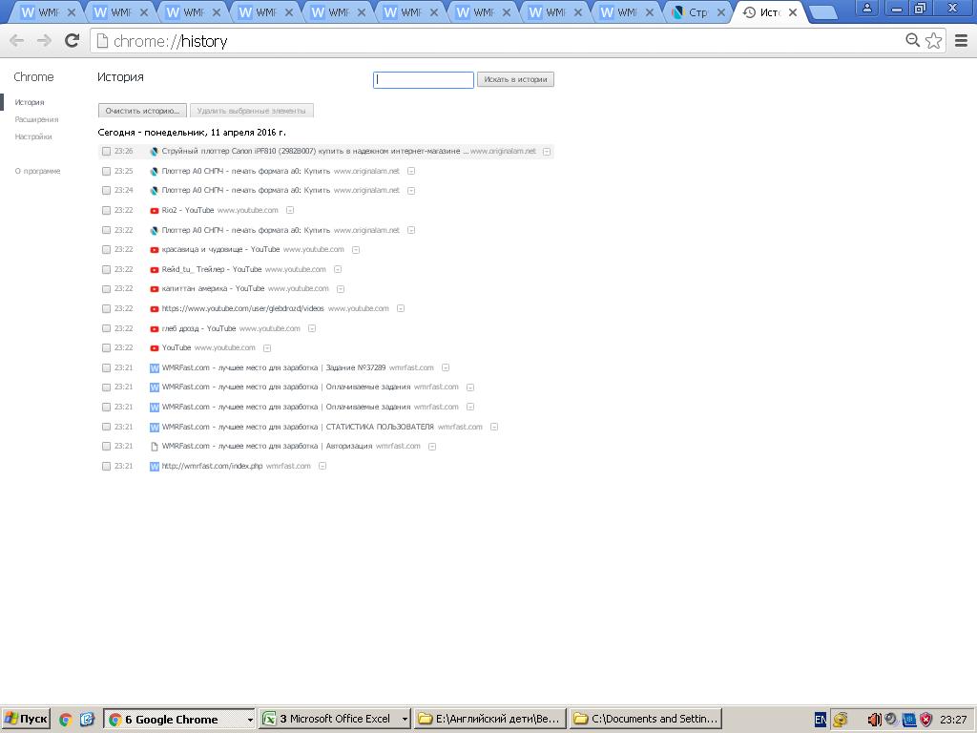
Task: Select checkbox of глеб дрозд - YouTube
Action: coord(106,328)
